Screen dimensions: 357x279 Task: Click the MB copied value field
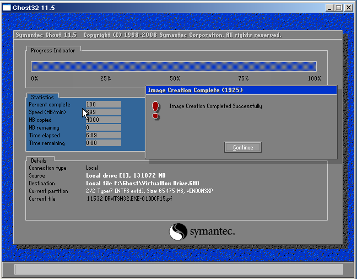104,120
